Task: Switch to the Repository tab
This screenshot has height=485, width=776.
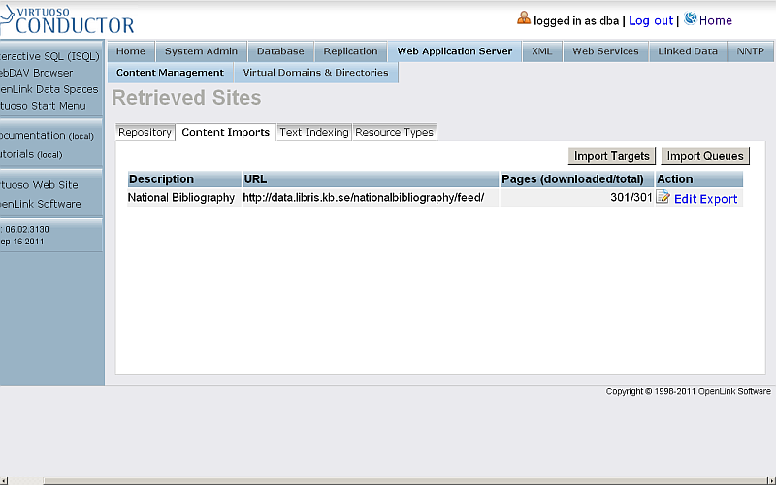Action: 145,133
